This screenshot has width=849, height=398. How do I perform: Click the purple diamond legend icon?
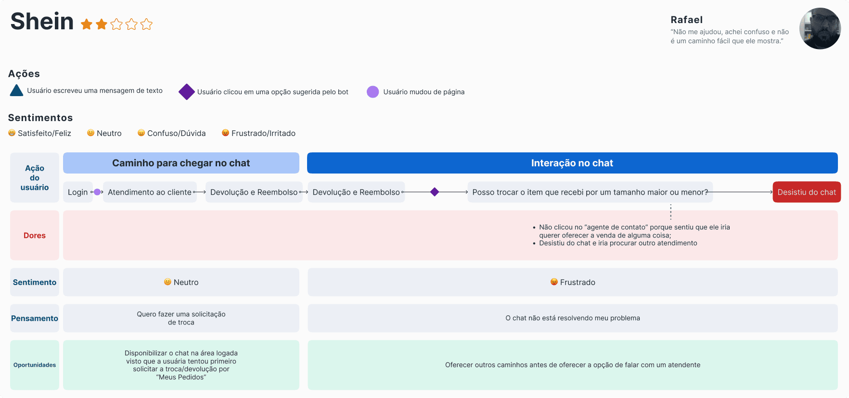(x=187, y=92)
